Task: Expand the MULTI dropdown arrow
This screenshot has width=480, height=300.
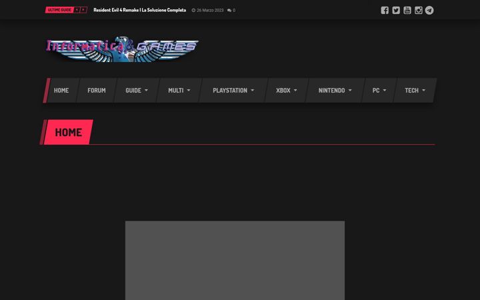Action: click(189, 90)
